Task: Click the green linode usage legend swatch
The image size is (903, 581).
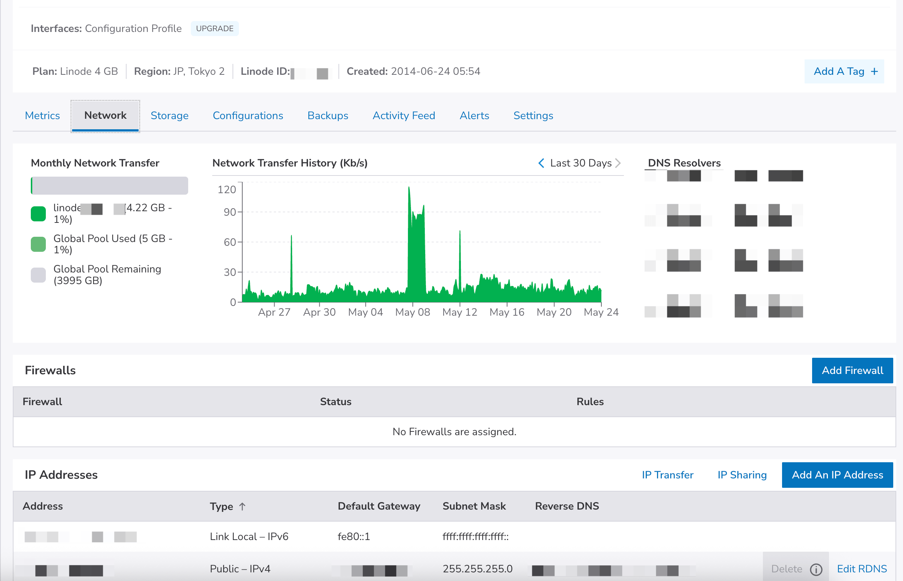Action: 38,213
